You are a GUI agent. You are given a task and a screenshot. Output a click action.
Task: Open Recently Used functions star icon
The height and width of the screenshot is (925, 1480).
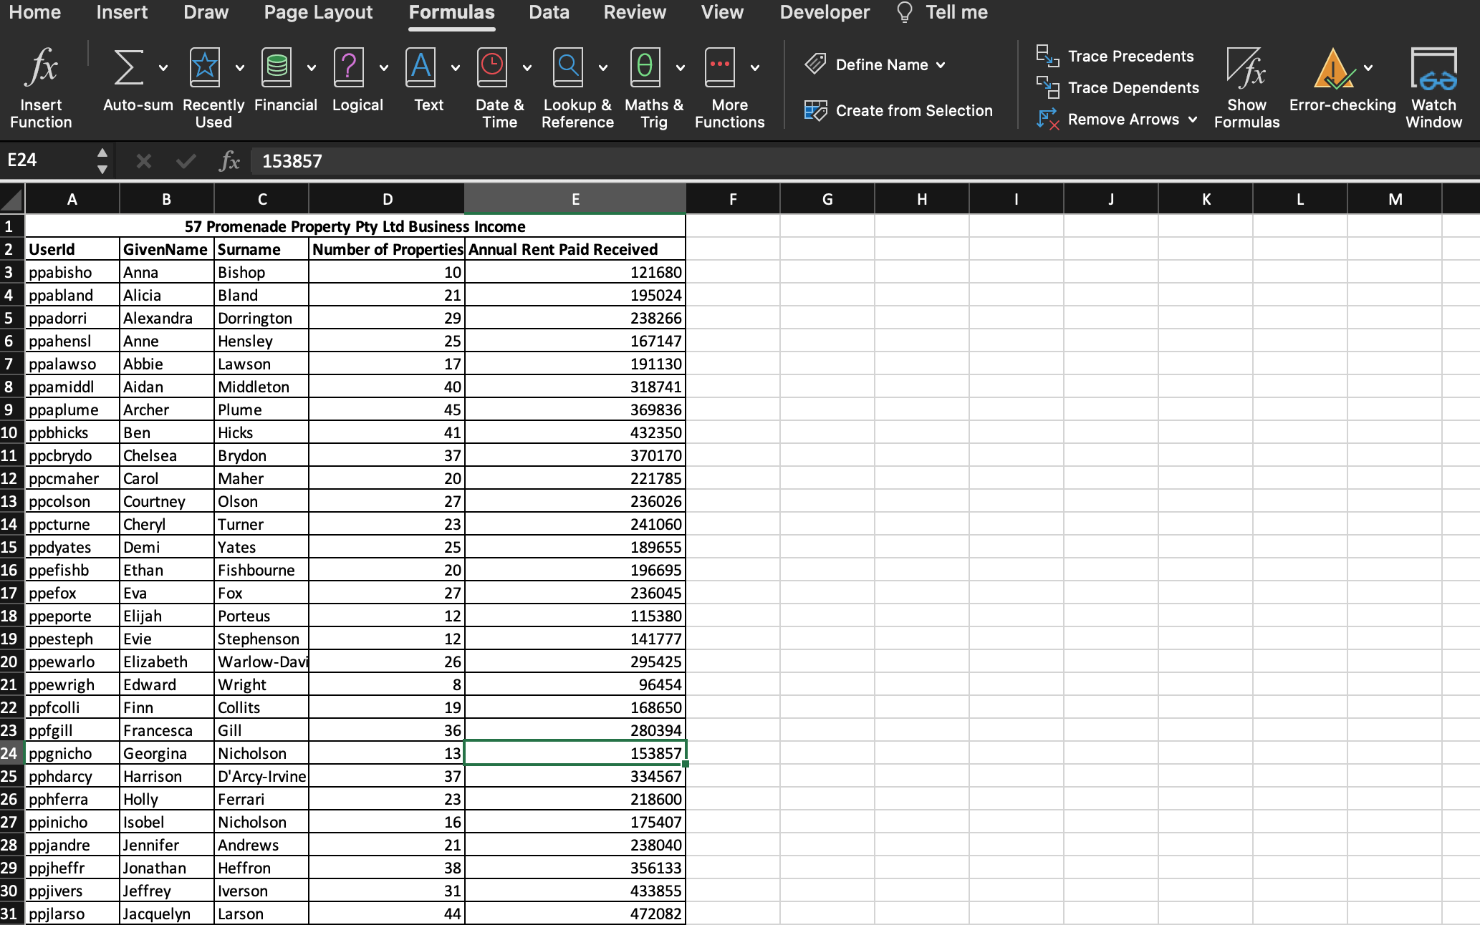204,67
